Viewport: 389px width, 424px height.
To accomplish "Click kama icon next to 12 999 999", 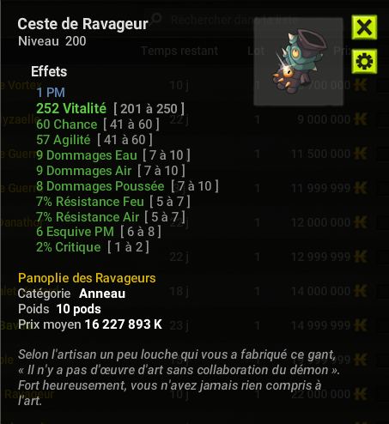I will pos(361,257).
